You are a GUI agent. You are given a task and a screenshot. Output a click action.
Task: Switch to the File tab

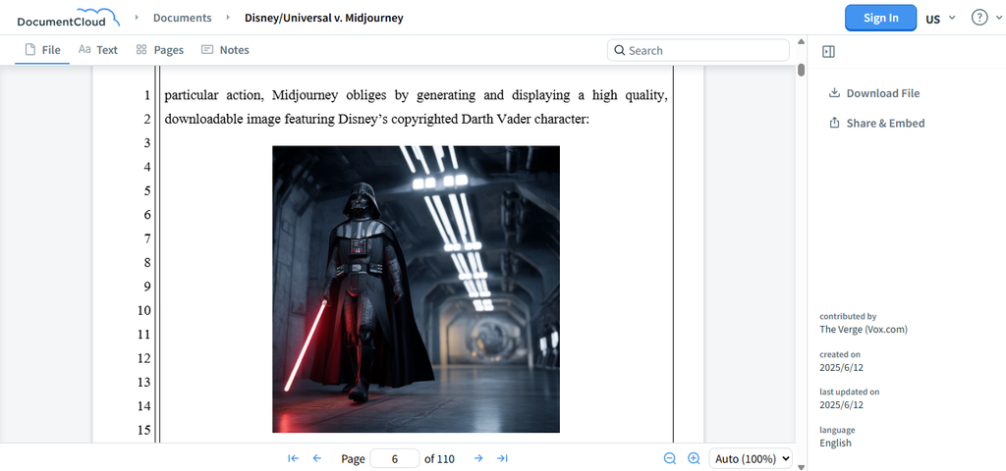[42, 50]
